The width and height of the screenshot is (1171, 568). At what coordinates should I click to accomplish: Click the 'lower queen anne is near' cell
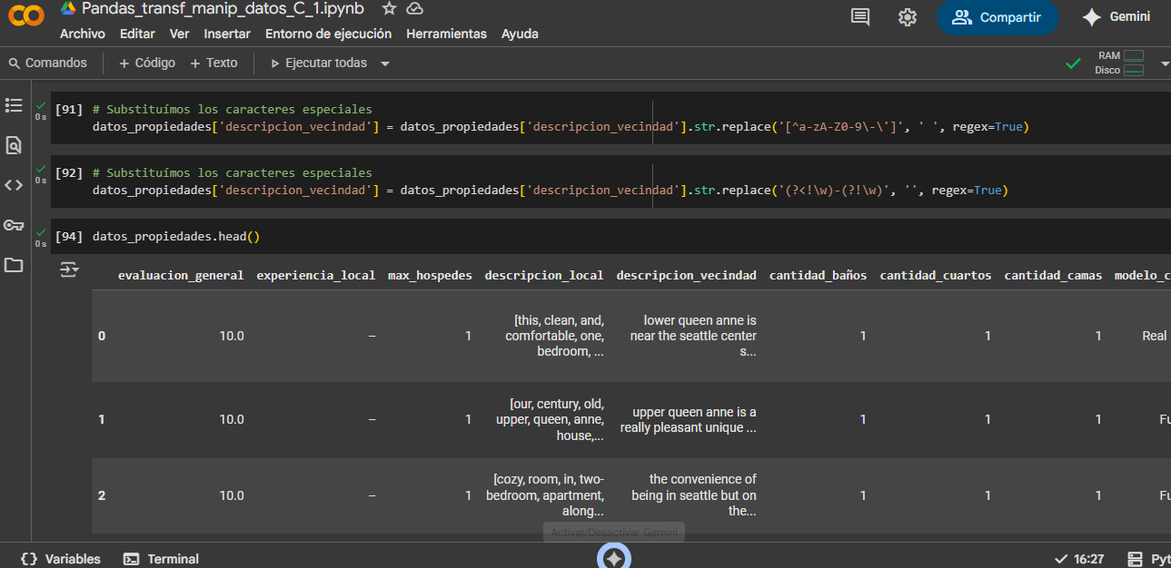tap(692, 336)
